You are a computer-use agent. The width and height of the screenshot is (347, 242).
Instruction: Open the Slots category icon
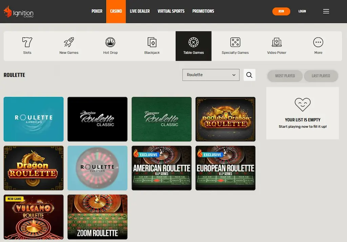[x=27, y=42]
